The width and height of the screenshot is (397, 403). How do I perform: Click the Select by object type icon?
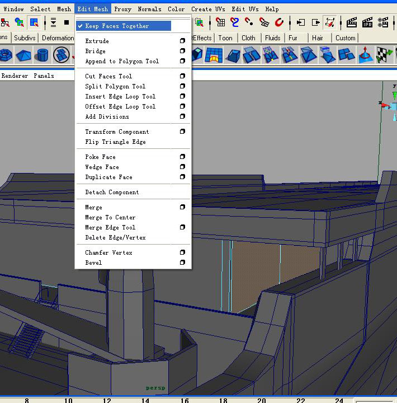(x=19, y=22)
